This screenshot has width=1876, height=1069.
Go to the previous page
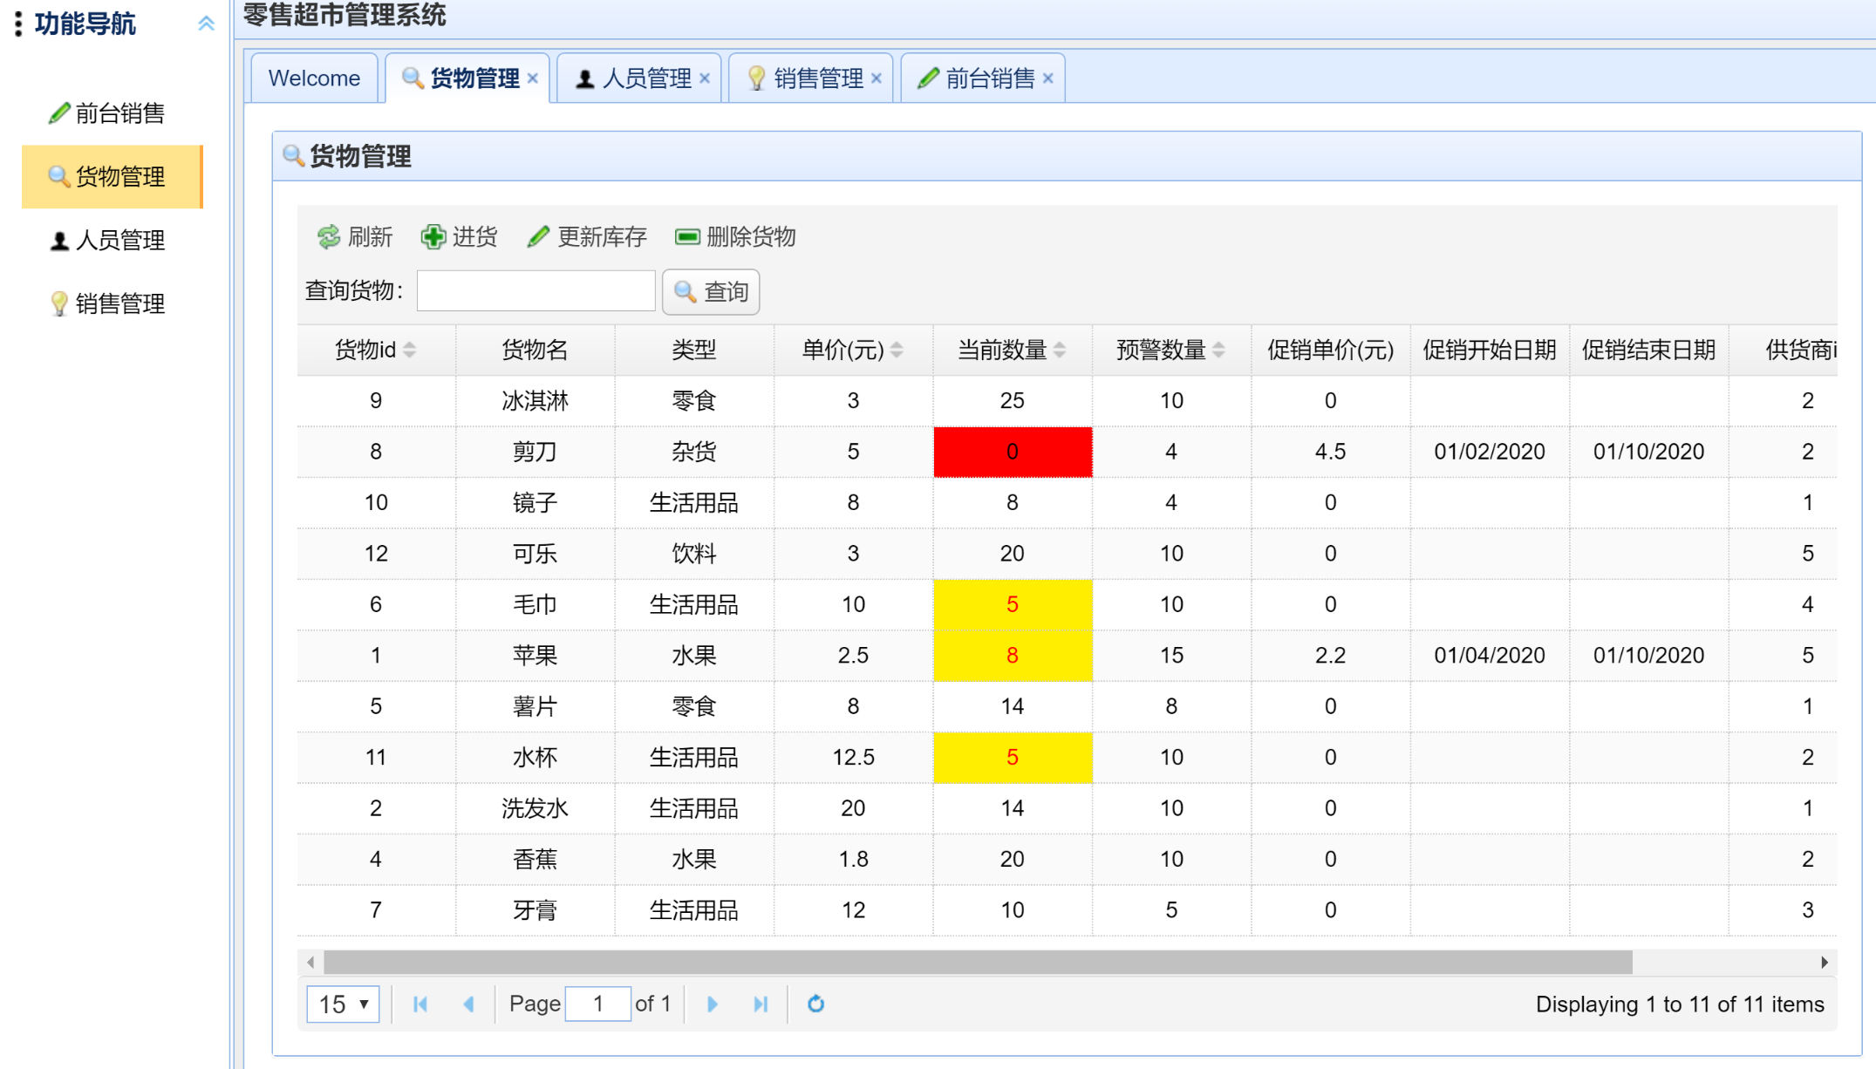(x=468, y=1004)
